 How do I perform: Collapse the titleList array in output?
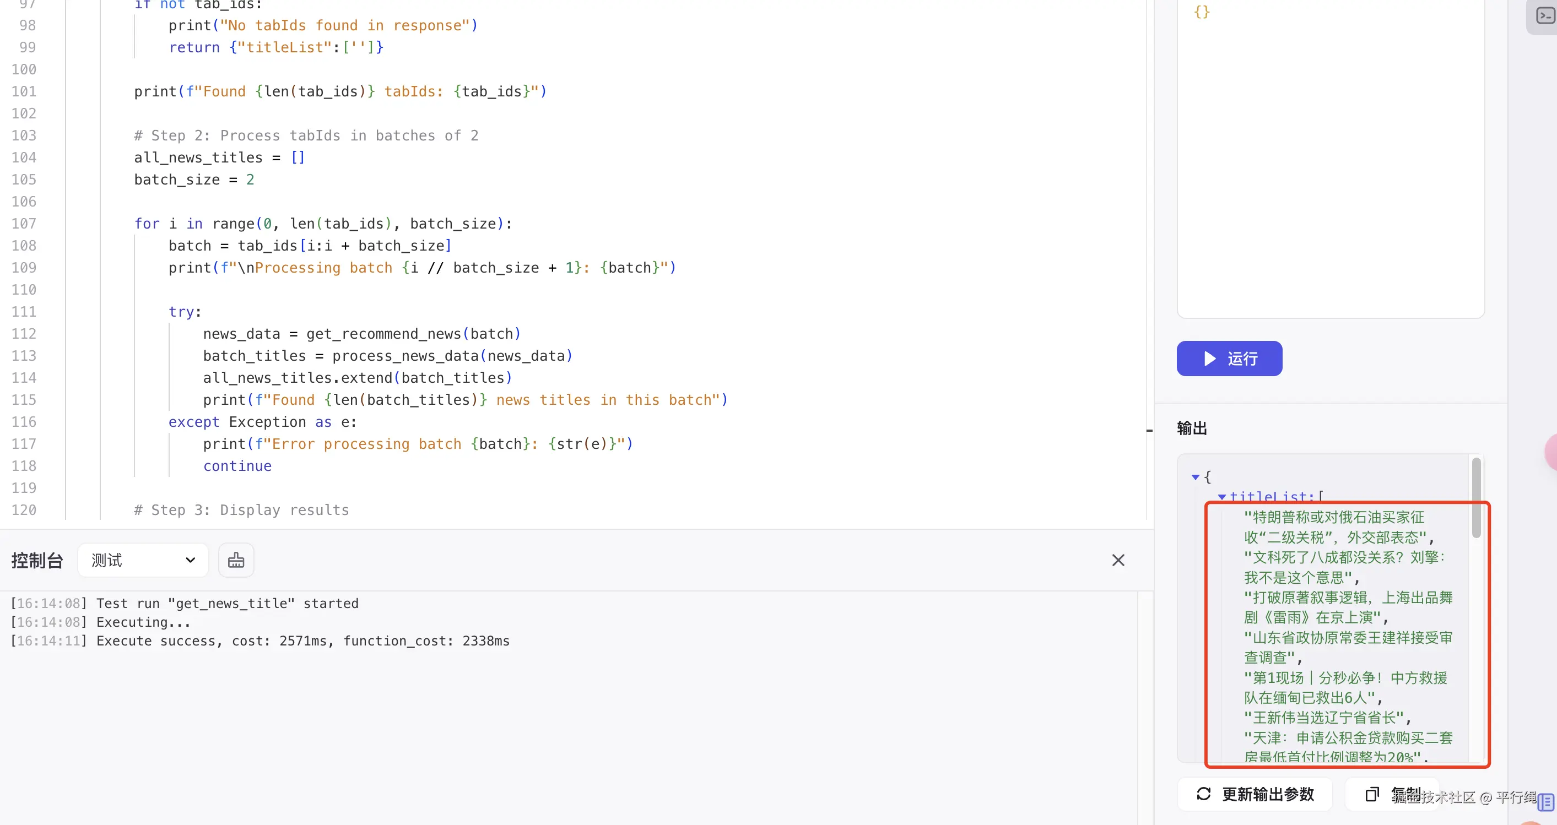[1221, 497]
